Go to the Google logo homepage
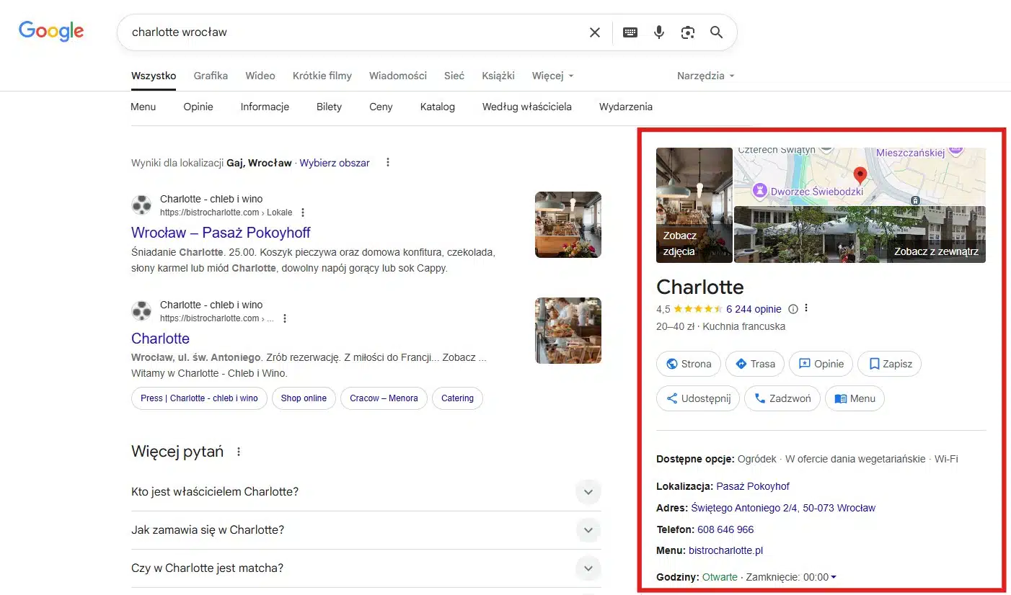Screen dimensions: 1011x595 pos(51,31)
